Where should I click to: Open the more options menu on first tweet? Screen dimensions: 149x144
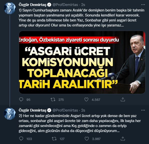pos(143,5)
